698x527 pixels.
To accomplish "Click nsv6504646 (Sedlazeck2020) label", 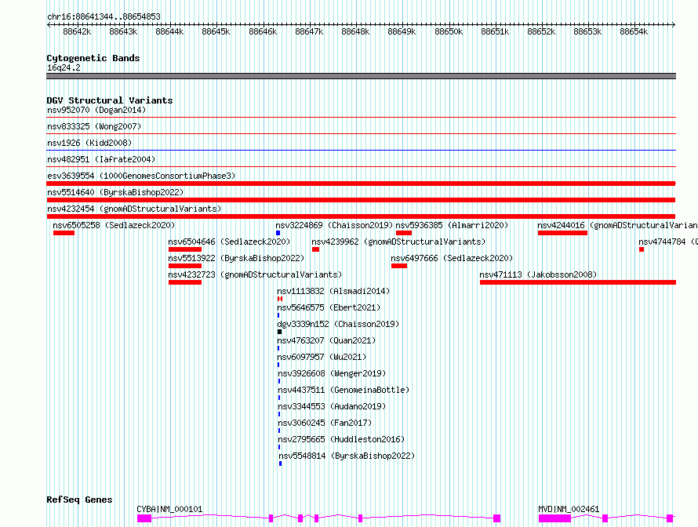I will [229, 242].
